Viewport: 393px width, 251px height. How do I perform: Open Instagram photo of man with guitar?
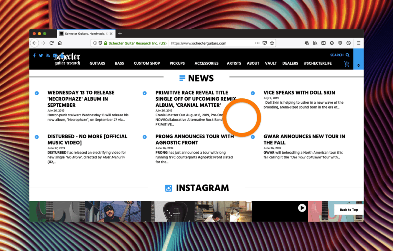(x=113, y=212)
